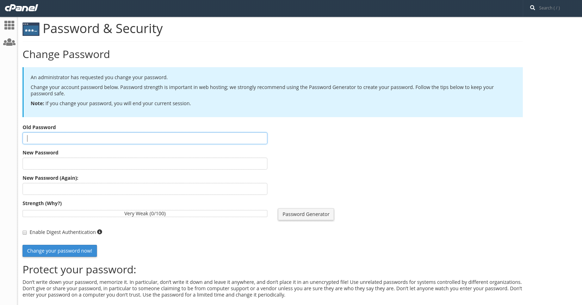The width and height of the screenshot is (582, 305).
Task: Click the administrator request notice text
Action: click(99, 77)
